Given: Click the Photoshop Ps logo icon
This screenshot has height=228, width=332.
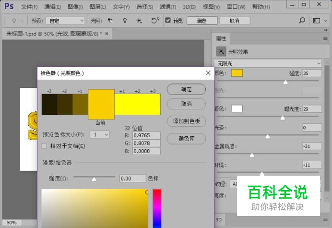Looking at the screenshot, I should [x=9, y=6].
